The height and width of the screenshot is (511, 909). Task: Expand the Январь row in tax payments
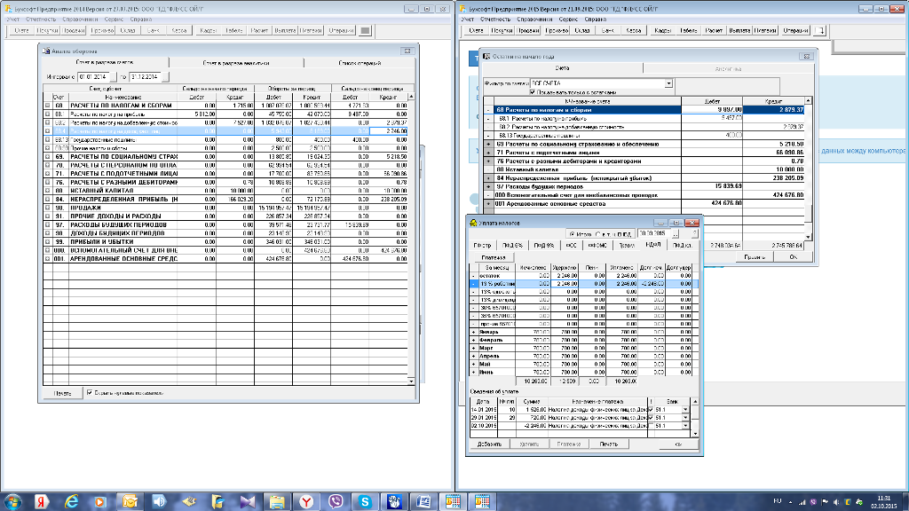[472, 333]
